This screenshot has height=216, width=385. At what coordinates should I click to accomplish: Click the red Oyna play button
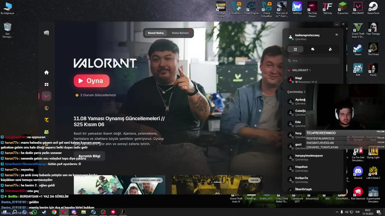point(91,81)
